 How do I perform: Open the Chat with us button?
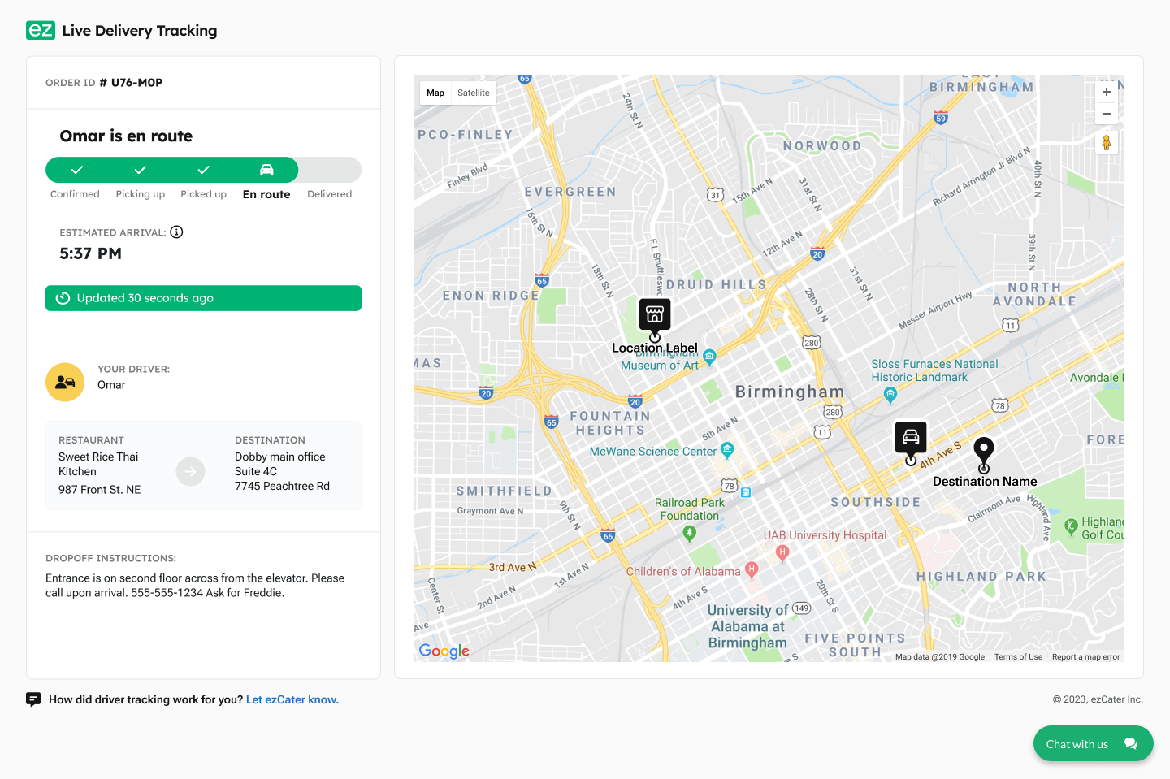click(x=1094, y=744)
